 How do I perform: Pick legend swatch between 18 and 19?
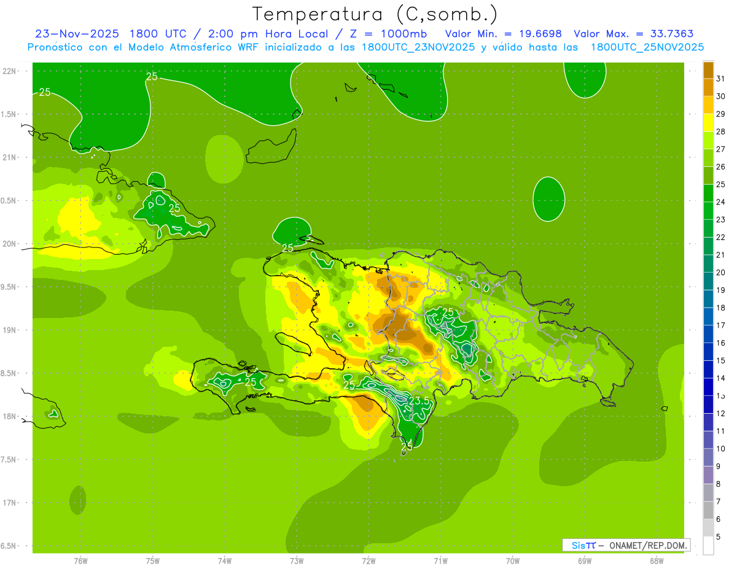tap(709, 299)
